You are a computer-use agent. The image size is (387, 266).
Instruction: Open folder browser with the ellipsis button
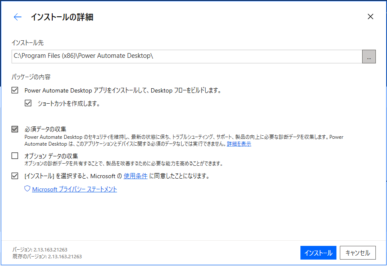click(x=369, y=57)
